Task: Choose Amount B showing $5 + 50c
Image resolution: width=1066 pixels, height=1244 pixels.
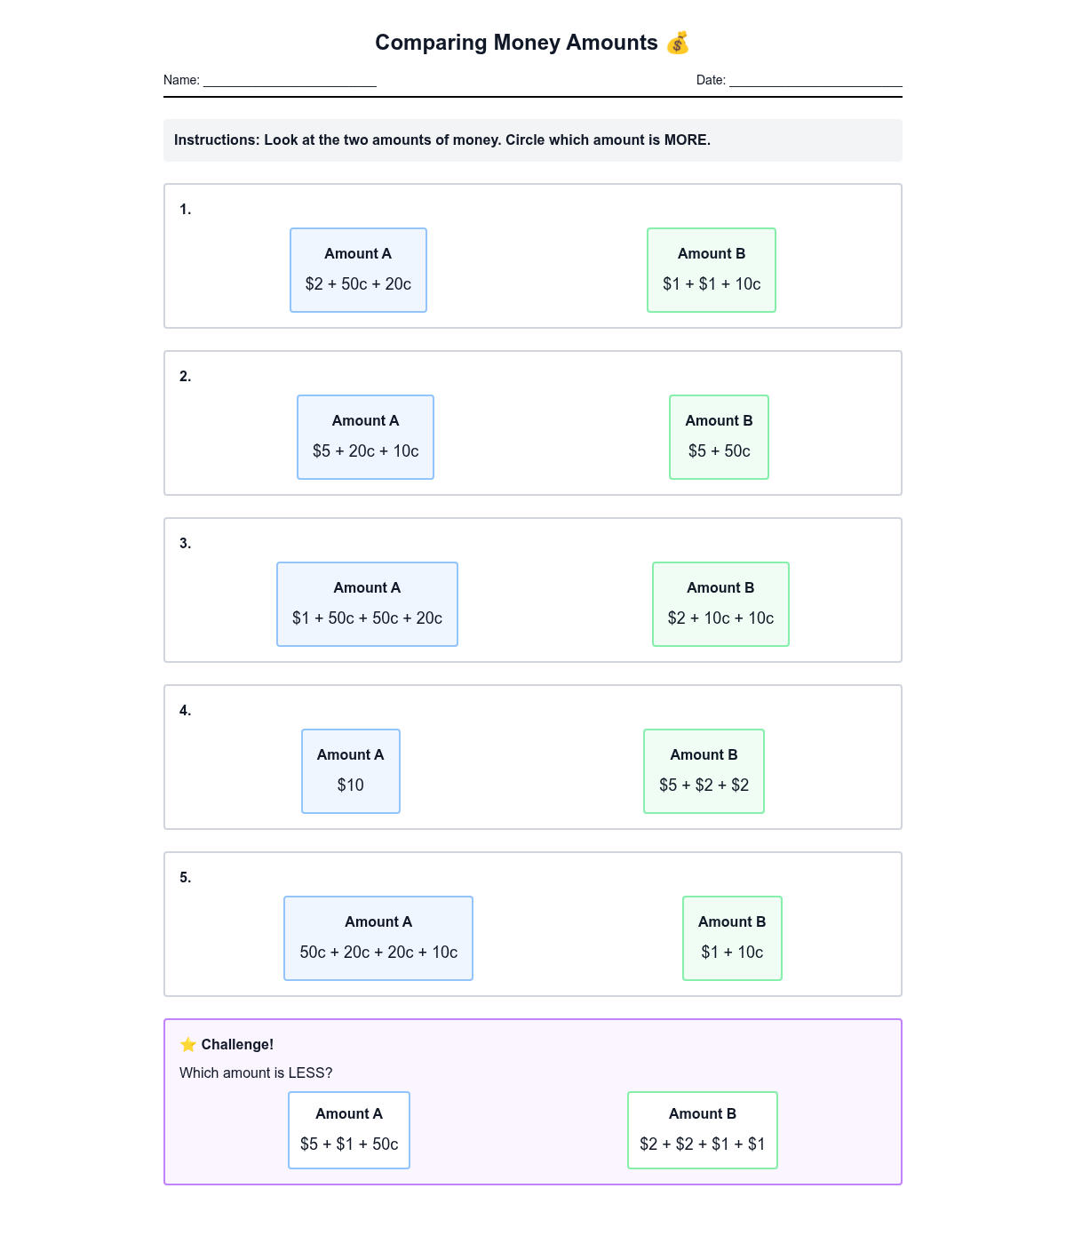Action: pyautogui.click(x=719, y=437)
